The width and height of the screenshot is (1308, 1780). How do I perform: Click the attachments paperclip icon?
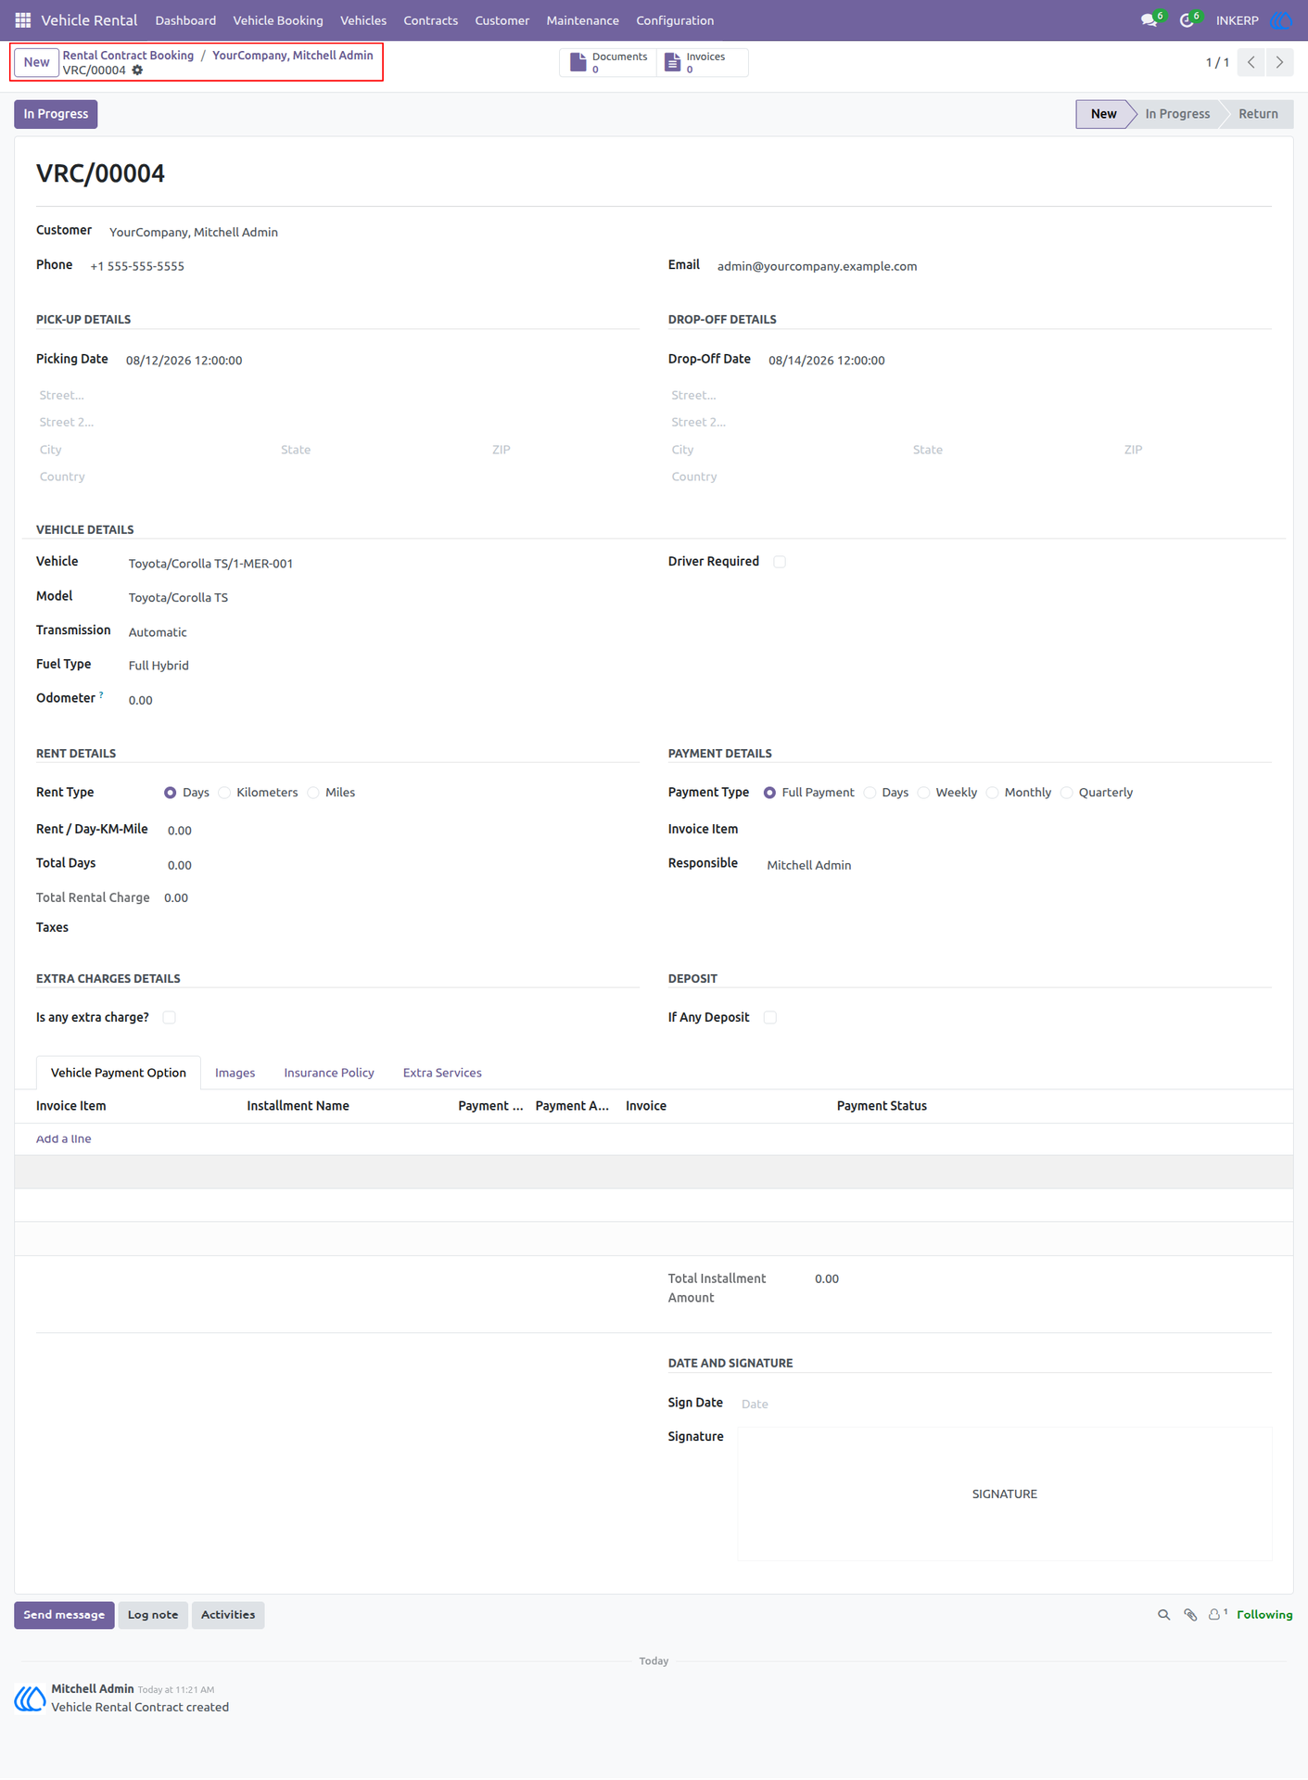point(1190,1615)
